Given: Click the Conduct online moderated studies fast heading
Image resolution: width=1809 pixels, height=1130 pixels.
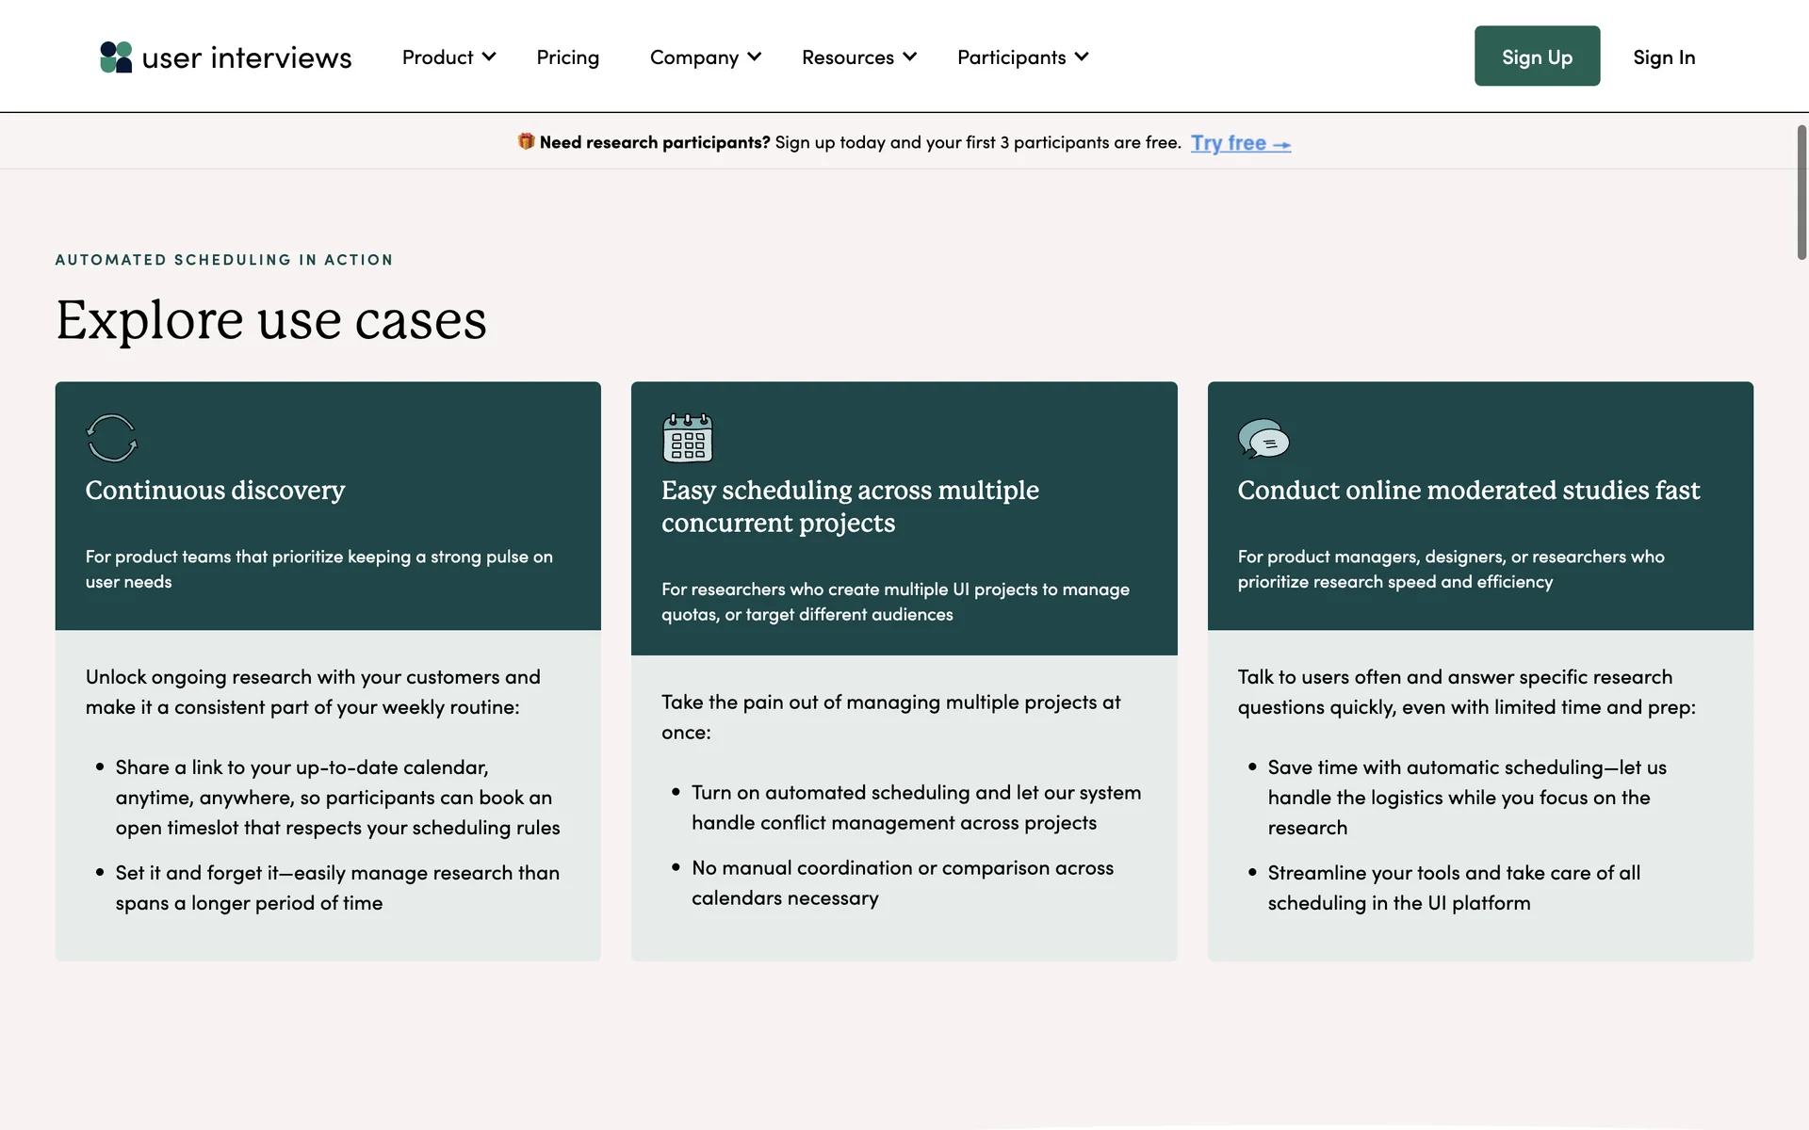Looking at the screenshot, I should [x=1468, y=491].
